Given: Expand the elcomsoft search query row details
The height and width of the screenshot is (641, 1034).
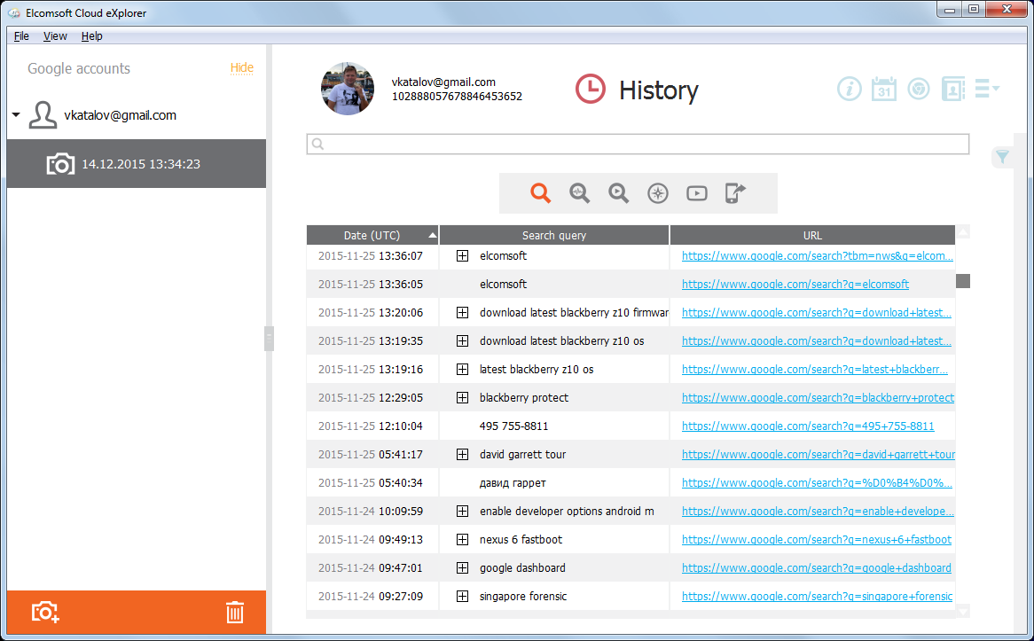Looking at the screenshot, I should 461,255.
